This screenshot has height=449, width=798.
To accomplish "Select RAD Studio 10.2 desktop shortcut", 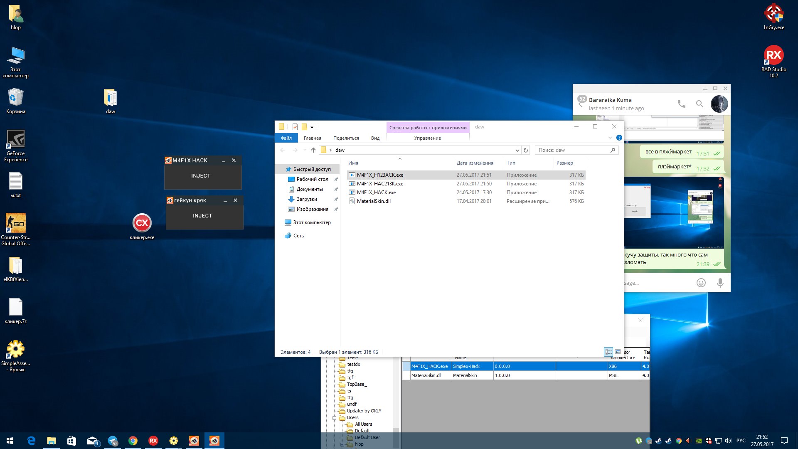I will click(773, 61).
